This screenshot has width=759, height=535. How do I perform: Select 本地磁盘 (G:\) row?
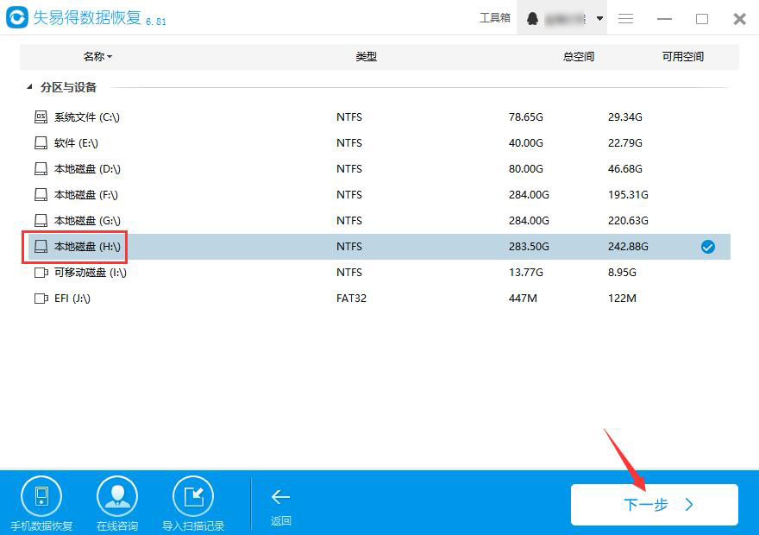click(x=379, y=221)
